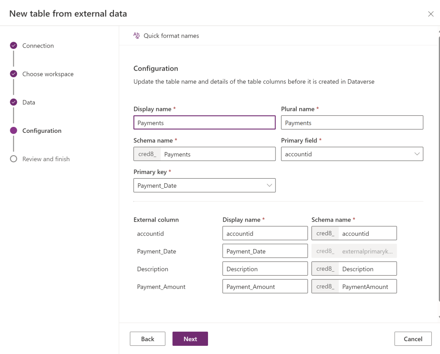The image size is (440, 354).
Task: Edit the Plural name text box
Action: 352,123
